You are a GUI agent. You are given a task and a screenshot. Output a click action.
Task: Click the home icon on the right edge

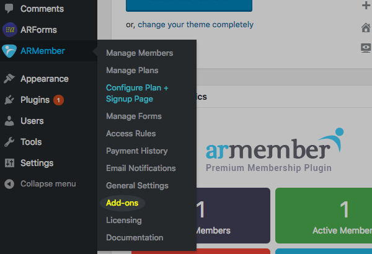tap(366, 27)
